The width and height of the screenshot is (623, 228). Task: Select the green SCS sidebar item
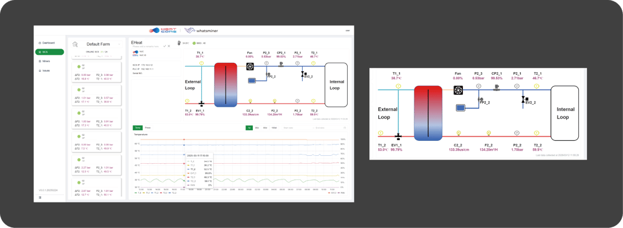coord(49,52)
